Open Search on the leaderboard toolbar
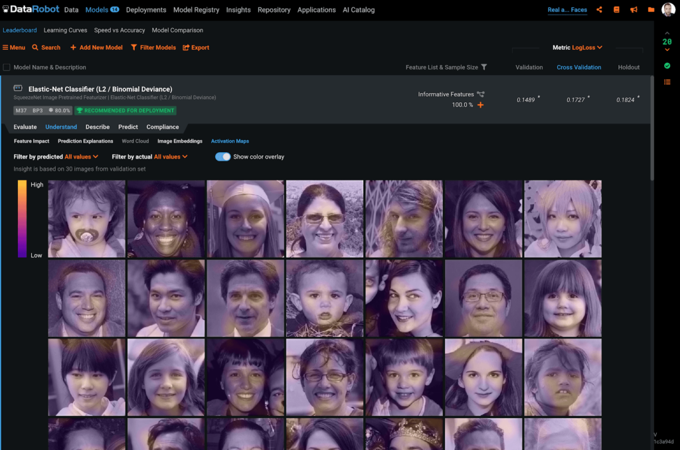The image size is (680, 450). tap(46, 47)
